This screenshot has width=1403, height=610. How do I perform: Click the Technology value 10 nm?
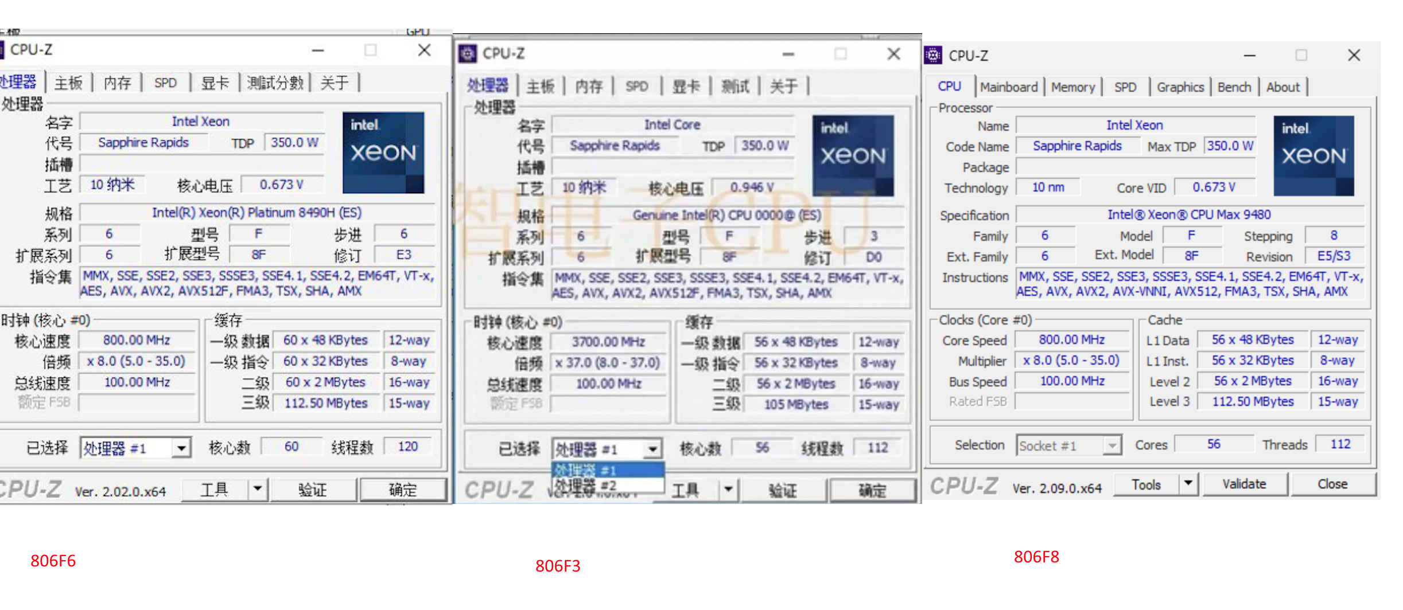[x=1048, y=187]
